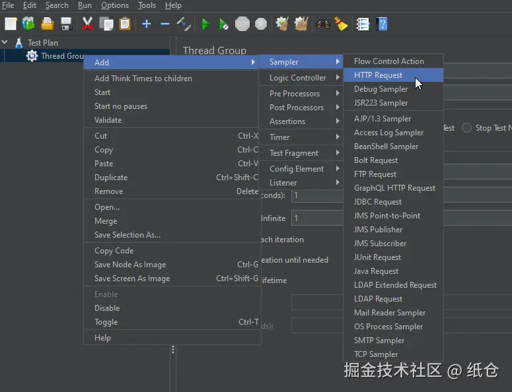
Task: Select Validate in context menu
Action: coord(172,120)
